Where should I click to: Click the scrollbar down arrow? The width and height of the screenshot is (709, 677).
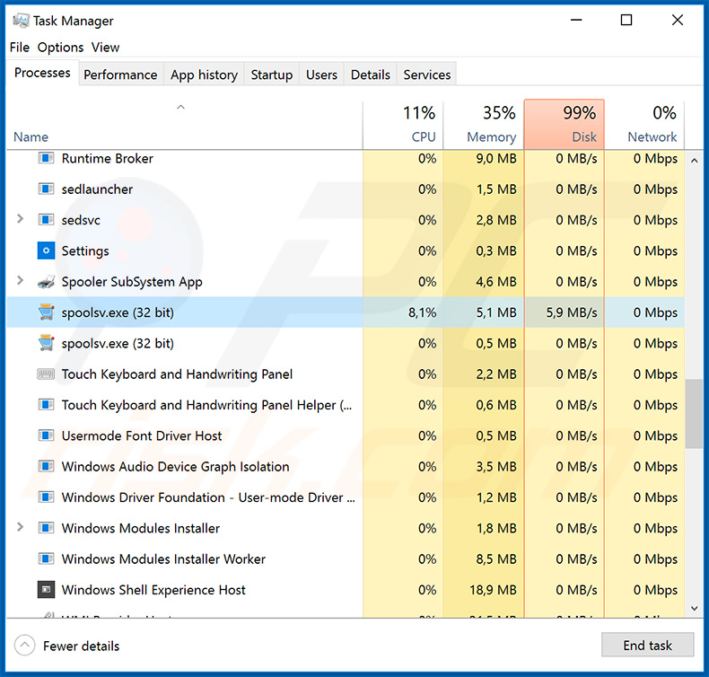[694, 608]
